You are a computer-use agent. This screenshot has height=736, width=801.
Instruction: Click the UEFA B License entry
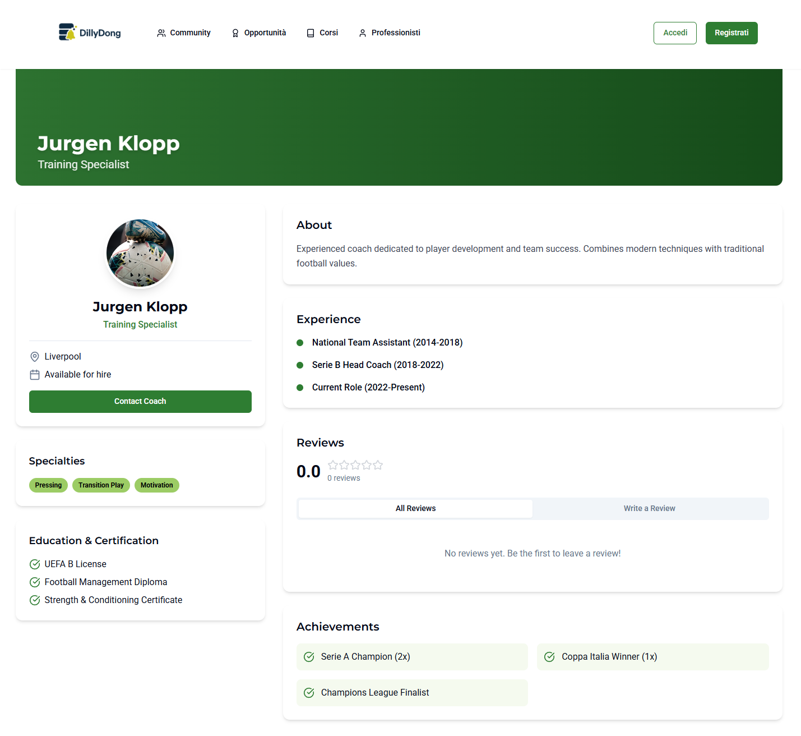click(x=76, y=564)
